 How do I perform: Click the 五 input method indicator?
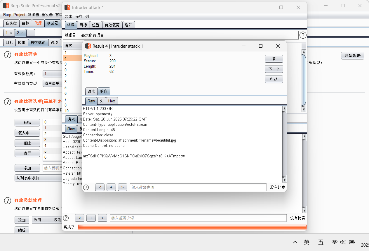click(321, 242)
